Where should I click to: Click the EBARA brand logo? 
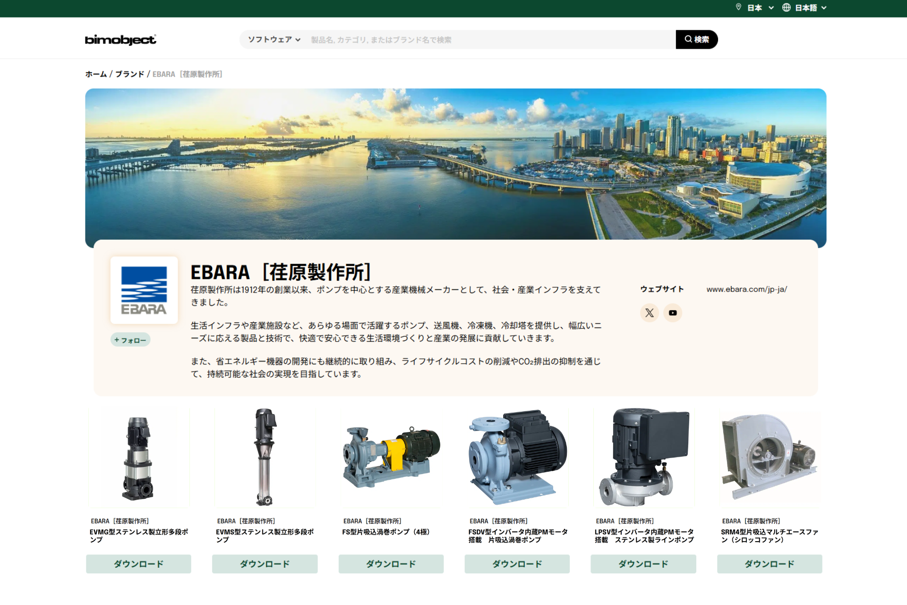[144, 290]
